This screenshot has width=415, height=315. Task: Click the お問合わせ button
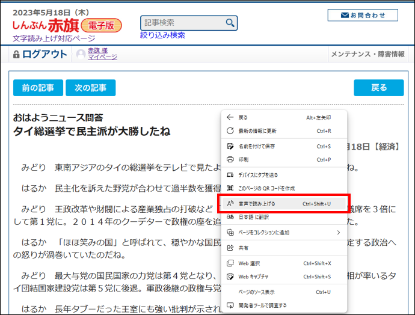[x=363, y=15]
